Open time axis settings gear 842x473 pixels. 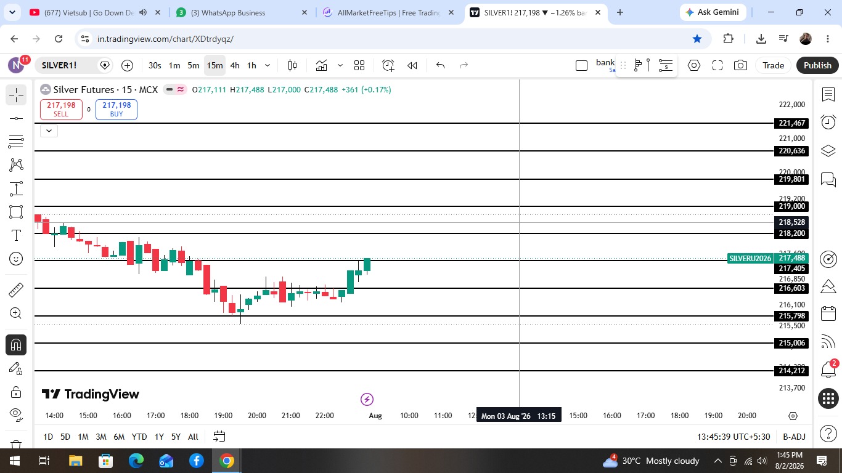tap(793, 416)
